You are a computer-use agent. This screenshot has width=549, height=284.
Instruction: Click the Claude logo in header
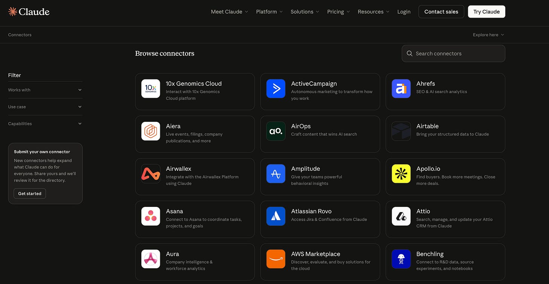pos(29,12)
